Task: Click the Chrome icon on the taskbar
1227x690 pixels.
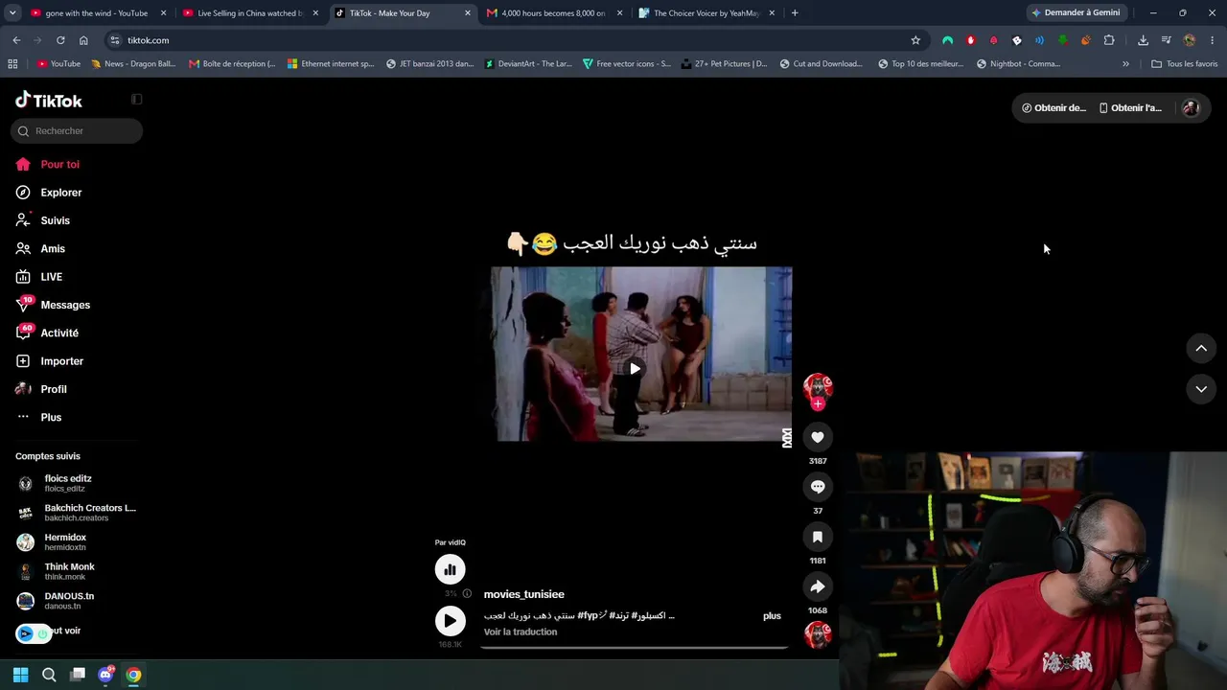Action: coord(133,675)
